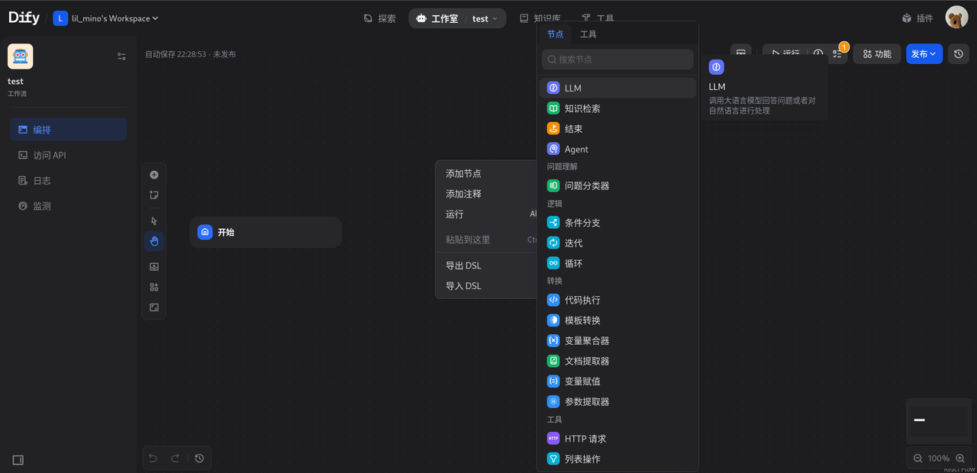Open the checklist icon with notification badge
This screenshot has height=473, width=977.
tap(837, 53)
